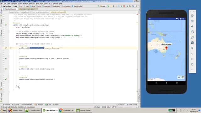Open Project Structure toolbar icon
The height and width of the screenshot is (113, 201).
[x=133, y=6]
